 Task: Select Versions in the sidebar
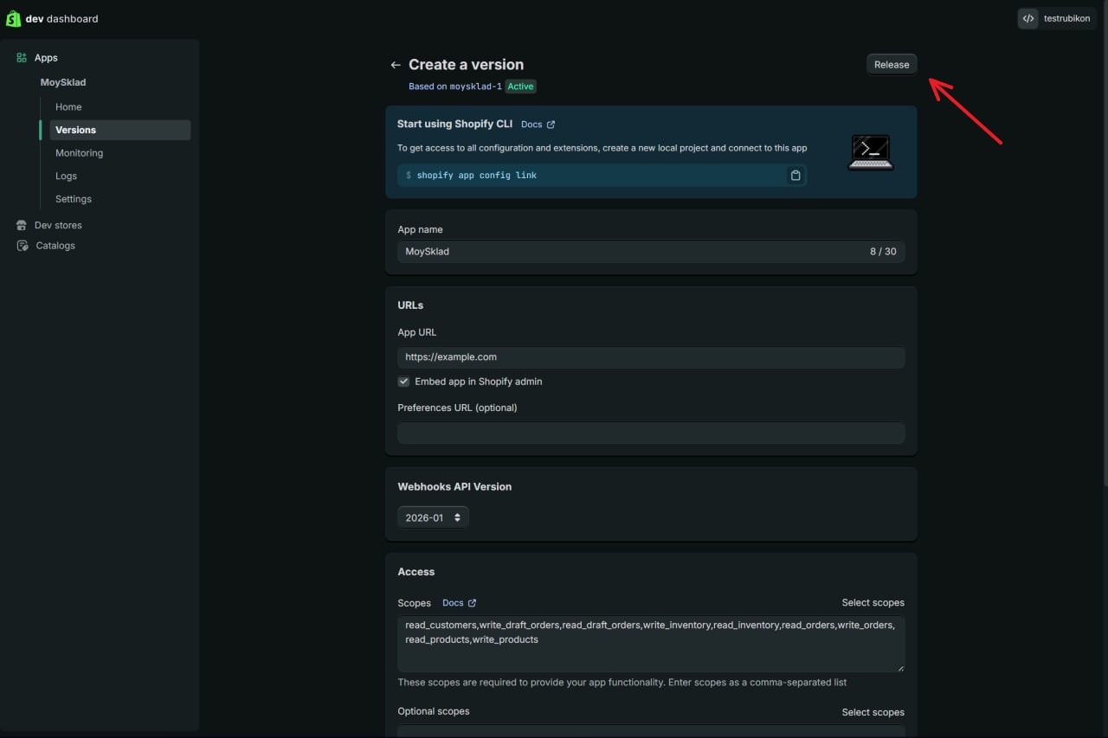(119, 130)
